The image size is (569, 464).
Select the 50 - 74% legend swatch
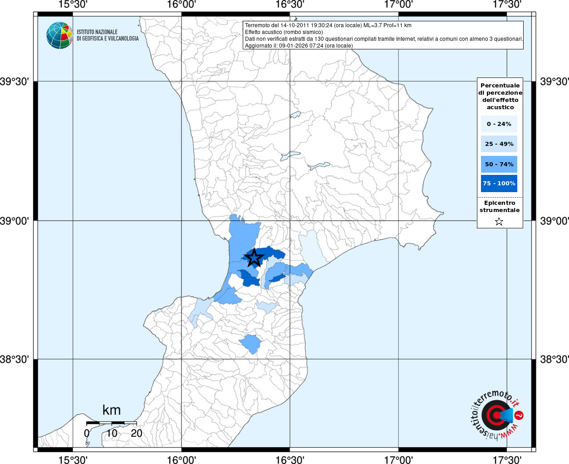[x=499, y=164]
